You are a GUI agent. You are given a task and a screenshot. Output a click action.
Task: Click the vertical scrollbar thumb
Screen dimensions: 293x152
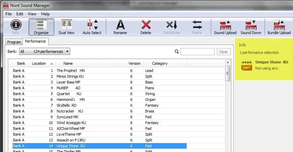(x=228, y=73)
